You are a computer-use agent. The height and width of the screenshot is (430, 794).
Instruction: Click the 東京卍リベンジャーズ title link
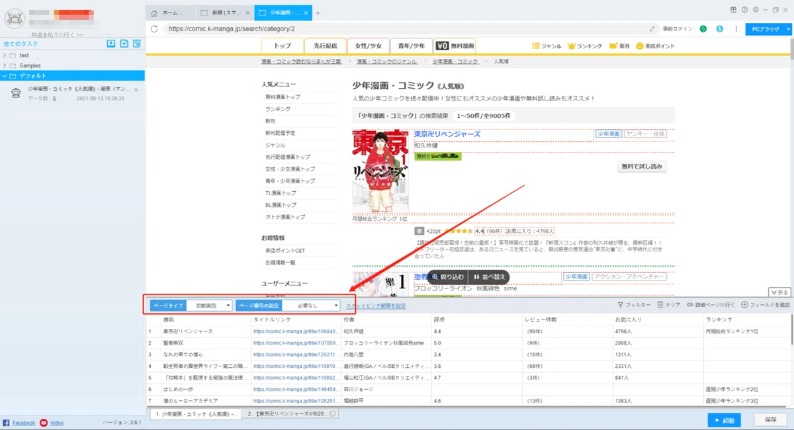[x=447, y=134]
